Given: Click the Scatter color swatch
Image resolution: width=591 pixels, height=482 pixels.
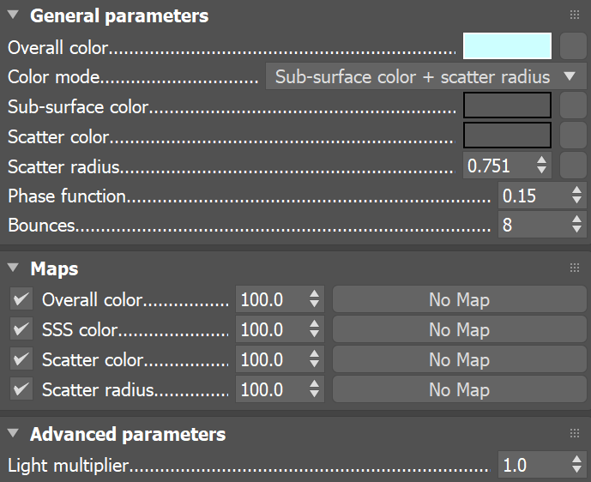Looking at the screenshot, I should (x=507, y=135).
